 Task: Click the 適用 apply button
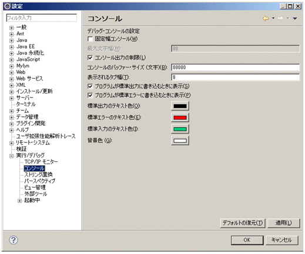coord(283,223)
